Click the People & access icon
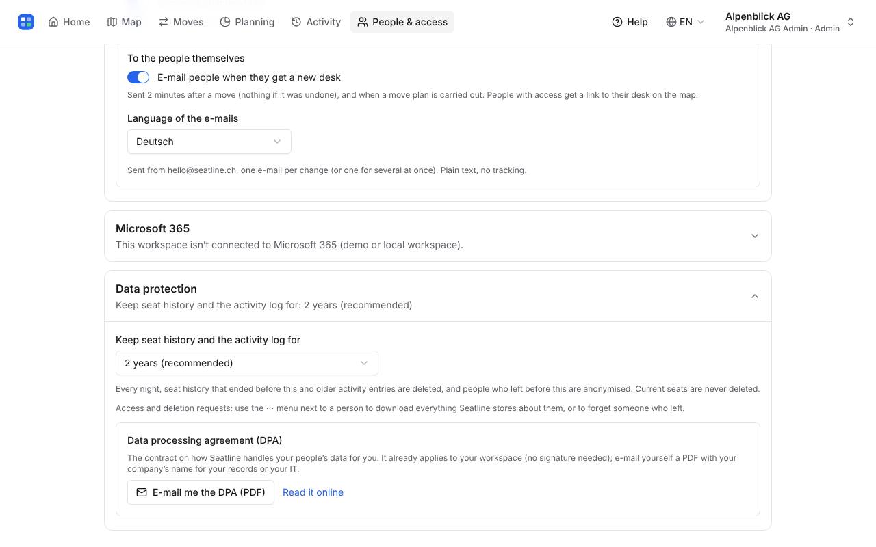This screenshot has width=876, height=547. (x=363, y=22)
